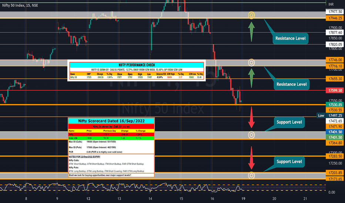Click the Max OI (Puts) row label

[x=75, y=148]
